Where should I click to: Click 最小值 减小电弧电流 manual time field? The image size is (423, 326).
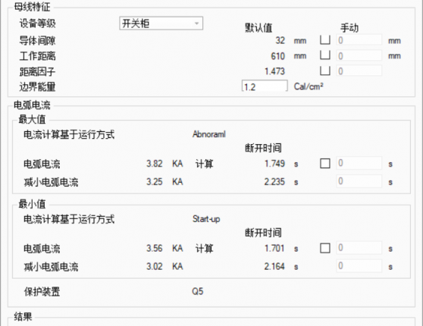(359, 266)
